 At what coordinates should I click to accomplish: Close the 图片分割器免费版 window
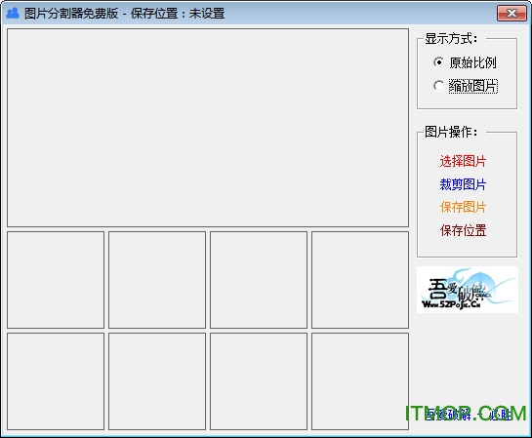coord(512,14)
